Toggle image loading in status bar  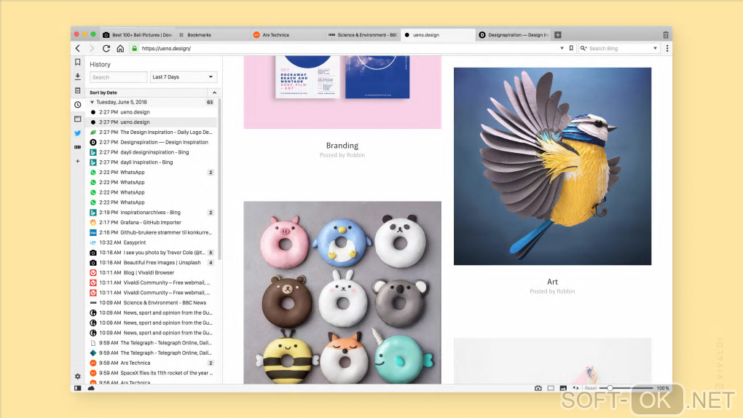tap(563, 388)
